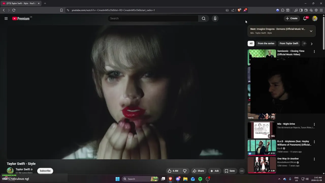
Task: Open Brave VPN shield icon
Action: pos(316,10)
